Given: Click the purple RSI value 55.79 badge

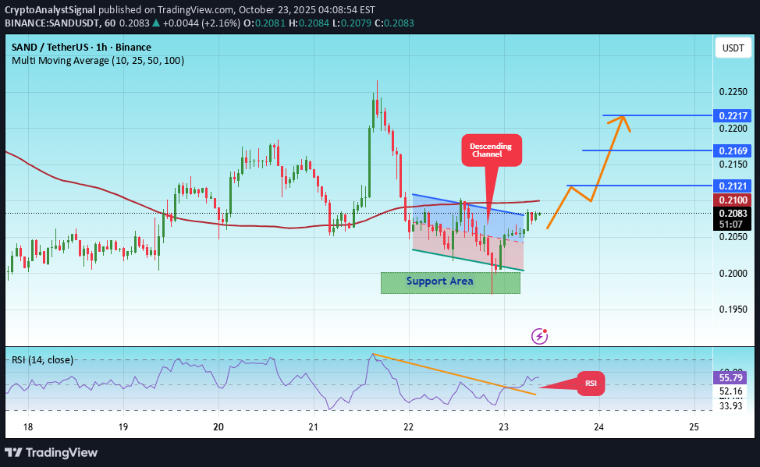Looking at the screenshot, I should click(732, 377).
